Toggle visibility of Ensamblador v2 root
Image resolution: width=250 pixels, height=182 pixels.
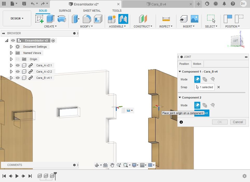click(x=13, y=40)
